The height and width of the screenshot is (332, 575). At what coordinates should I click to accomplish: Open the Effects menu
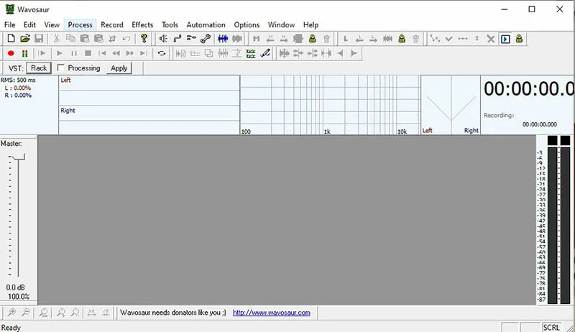click(142, 24)
